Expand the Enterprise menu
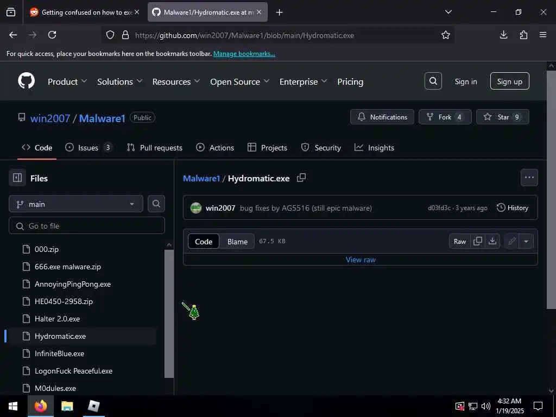 click(303, 81)
